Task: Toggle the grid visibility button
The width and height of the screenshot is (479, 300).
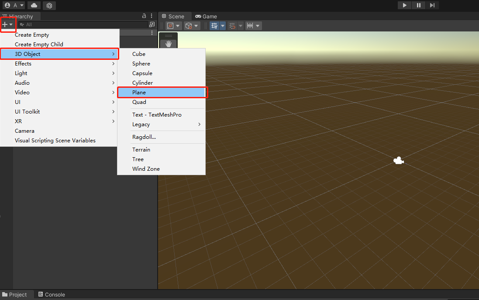Action: pyautogui.click(x=214, y=26)
